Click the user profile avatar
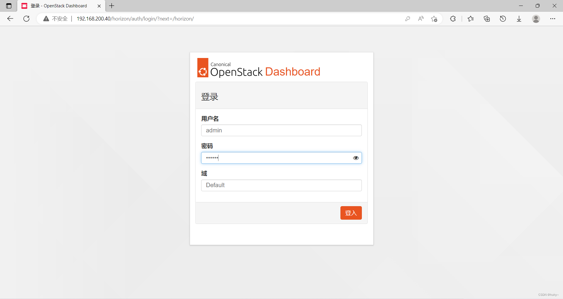Image resolution: width=563 pixels, height=299 pixels. pyautogui.click(x=536, y=19)
